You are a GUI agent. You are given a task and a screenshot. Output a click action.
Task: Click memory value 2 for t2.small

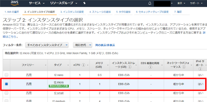100,93
